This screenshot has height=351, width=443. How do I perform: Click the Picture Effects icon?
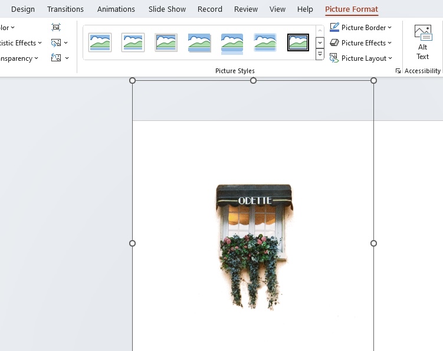tap(334, 42)
